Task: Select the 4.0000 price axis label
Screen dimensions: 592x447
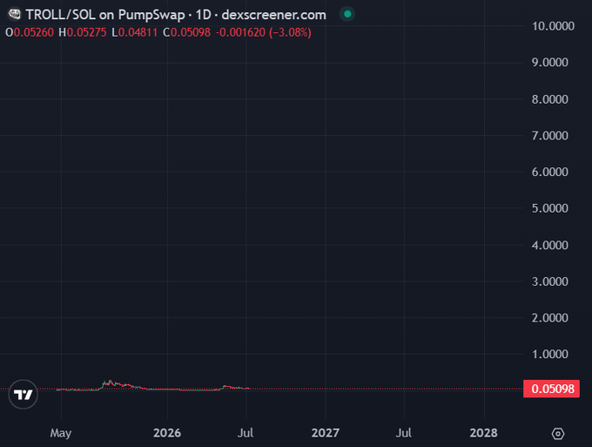Action: [549, 245]
